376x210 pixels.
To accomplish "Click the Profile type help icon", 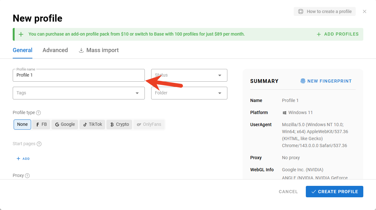I will [x=38, y=113].
